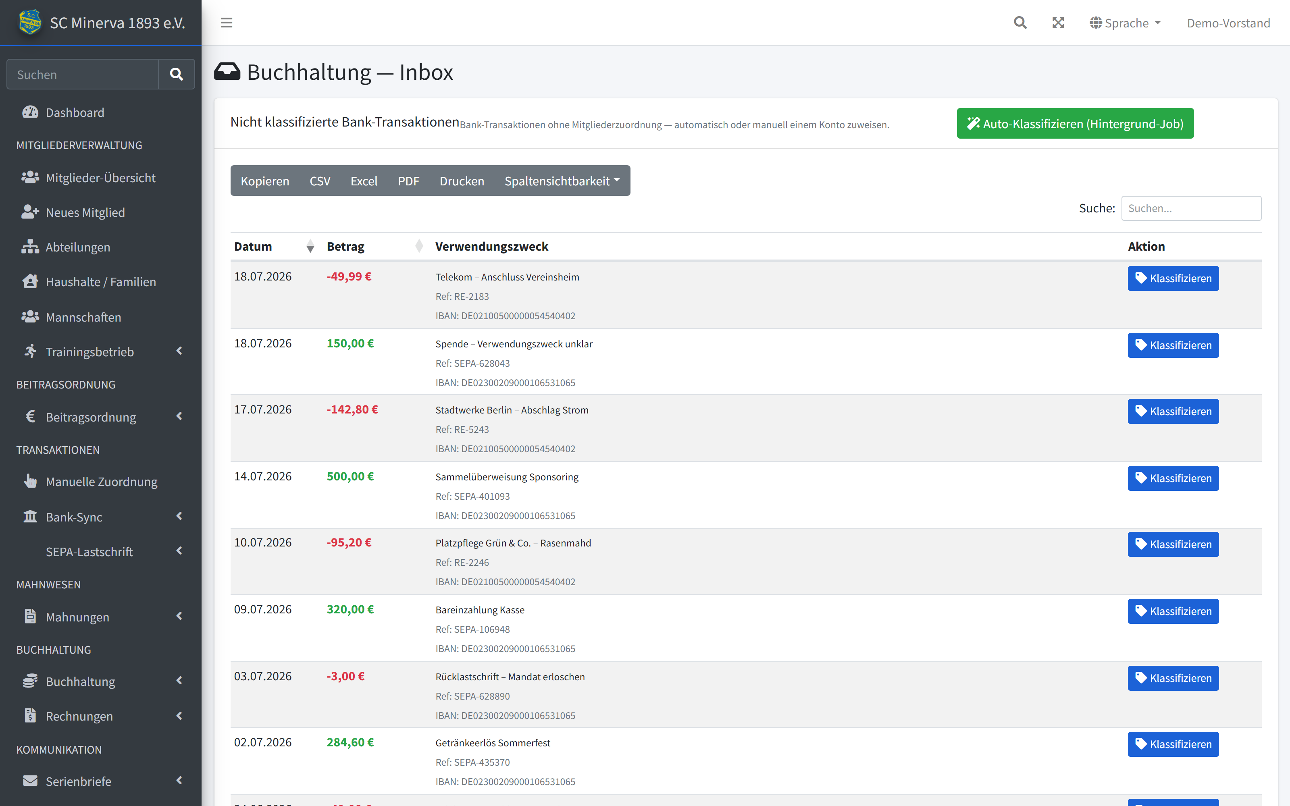This screenshot has height=806, width=1290.
Task: Open Haushalte / Familien in sidebar
Action: [101, 281]
